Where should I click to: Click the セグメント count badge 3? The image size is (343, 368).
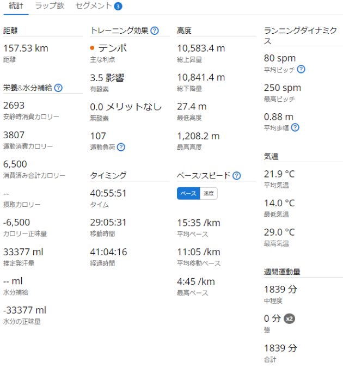[x=118, y=7]
